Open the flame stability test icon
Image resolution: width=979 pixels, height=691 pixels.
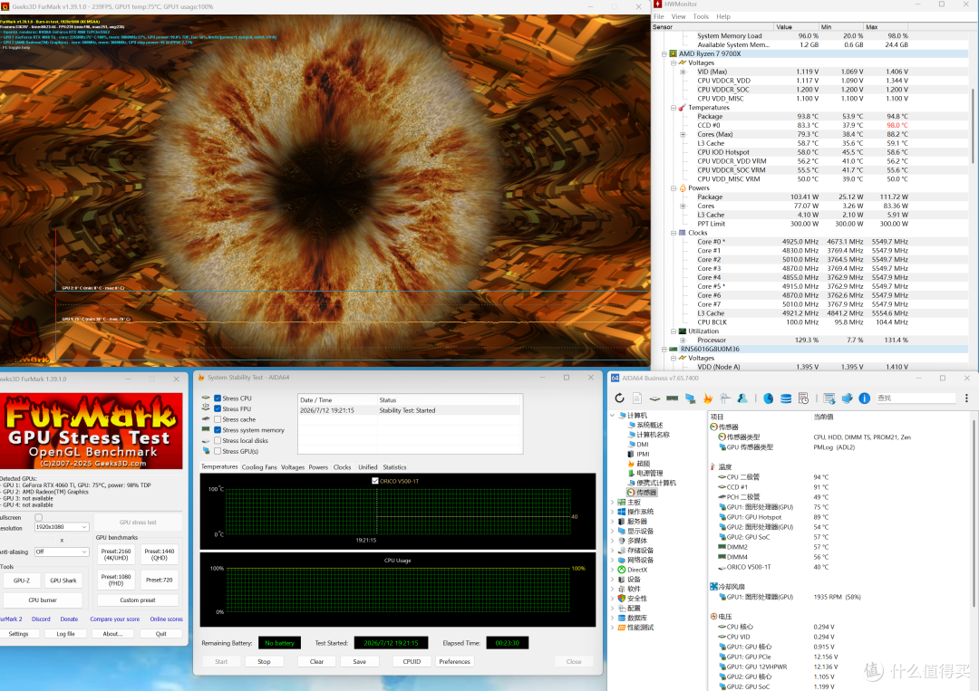click(x=707, y=398)
